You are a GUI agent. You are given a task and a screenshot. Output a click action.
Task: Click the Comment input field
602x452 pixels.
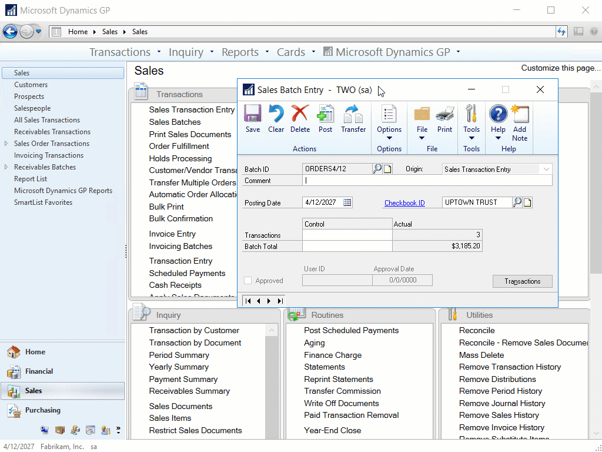coord(427,181)
